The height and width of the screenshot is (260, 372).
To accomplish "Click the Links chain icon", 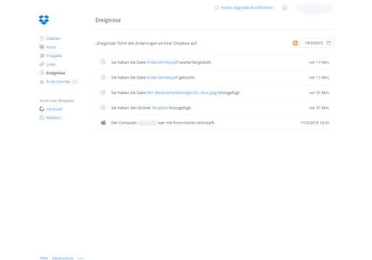I will [42, 64].
